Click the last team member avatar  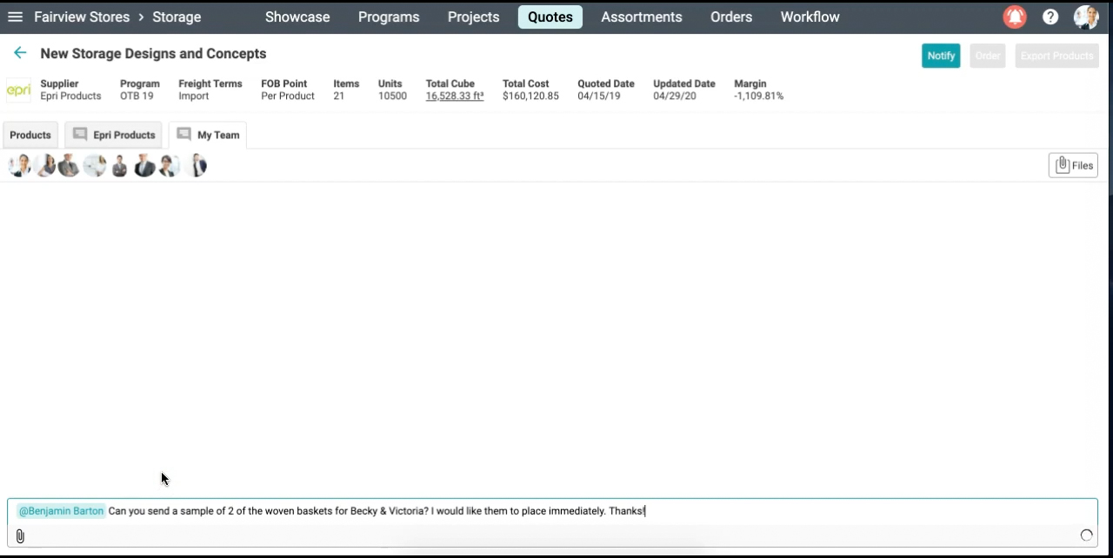coord(197,165)
